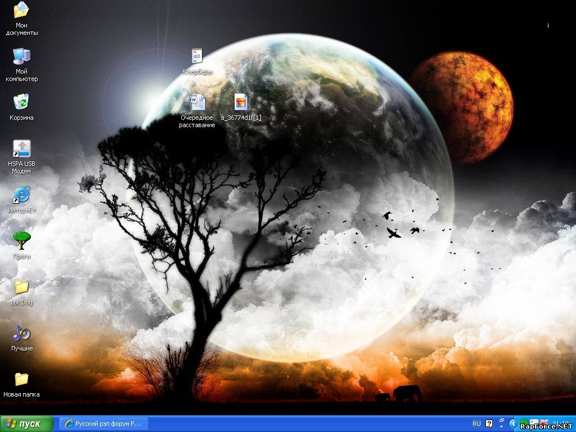Open the пуск Start menu
This screenshot has width=576, height=432.
point(26,424)
